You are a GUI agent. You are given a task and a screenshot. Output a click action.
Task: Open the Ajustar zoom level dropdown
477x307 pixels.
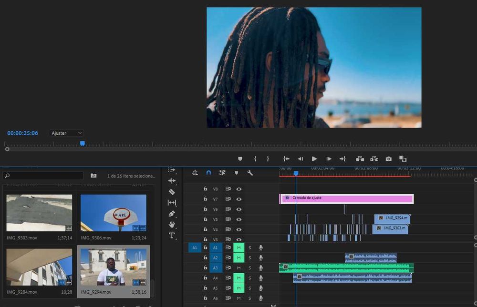click(x=66, y=133)
